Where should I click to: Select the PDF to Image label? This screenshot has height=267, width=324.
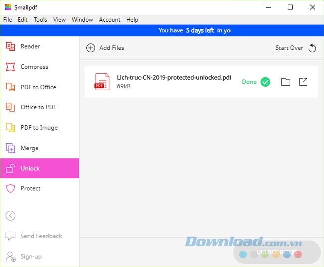(x=39, y=128)
